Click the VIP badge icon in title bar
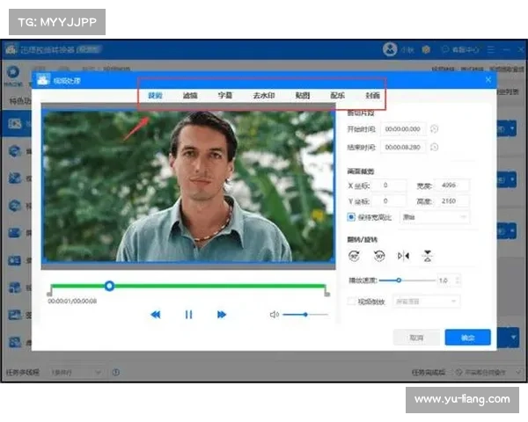 click(x=426, y=50)
